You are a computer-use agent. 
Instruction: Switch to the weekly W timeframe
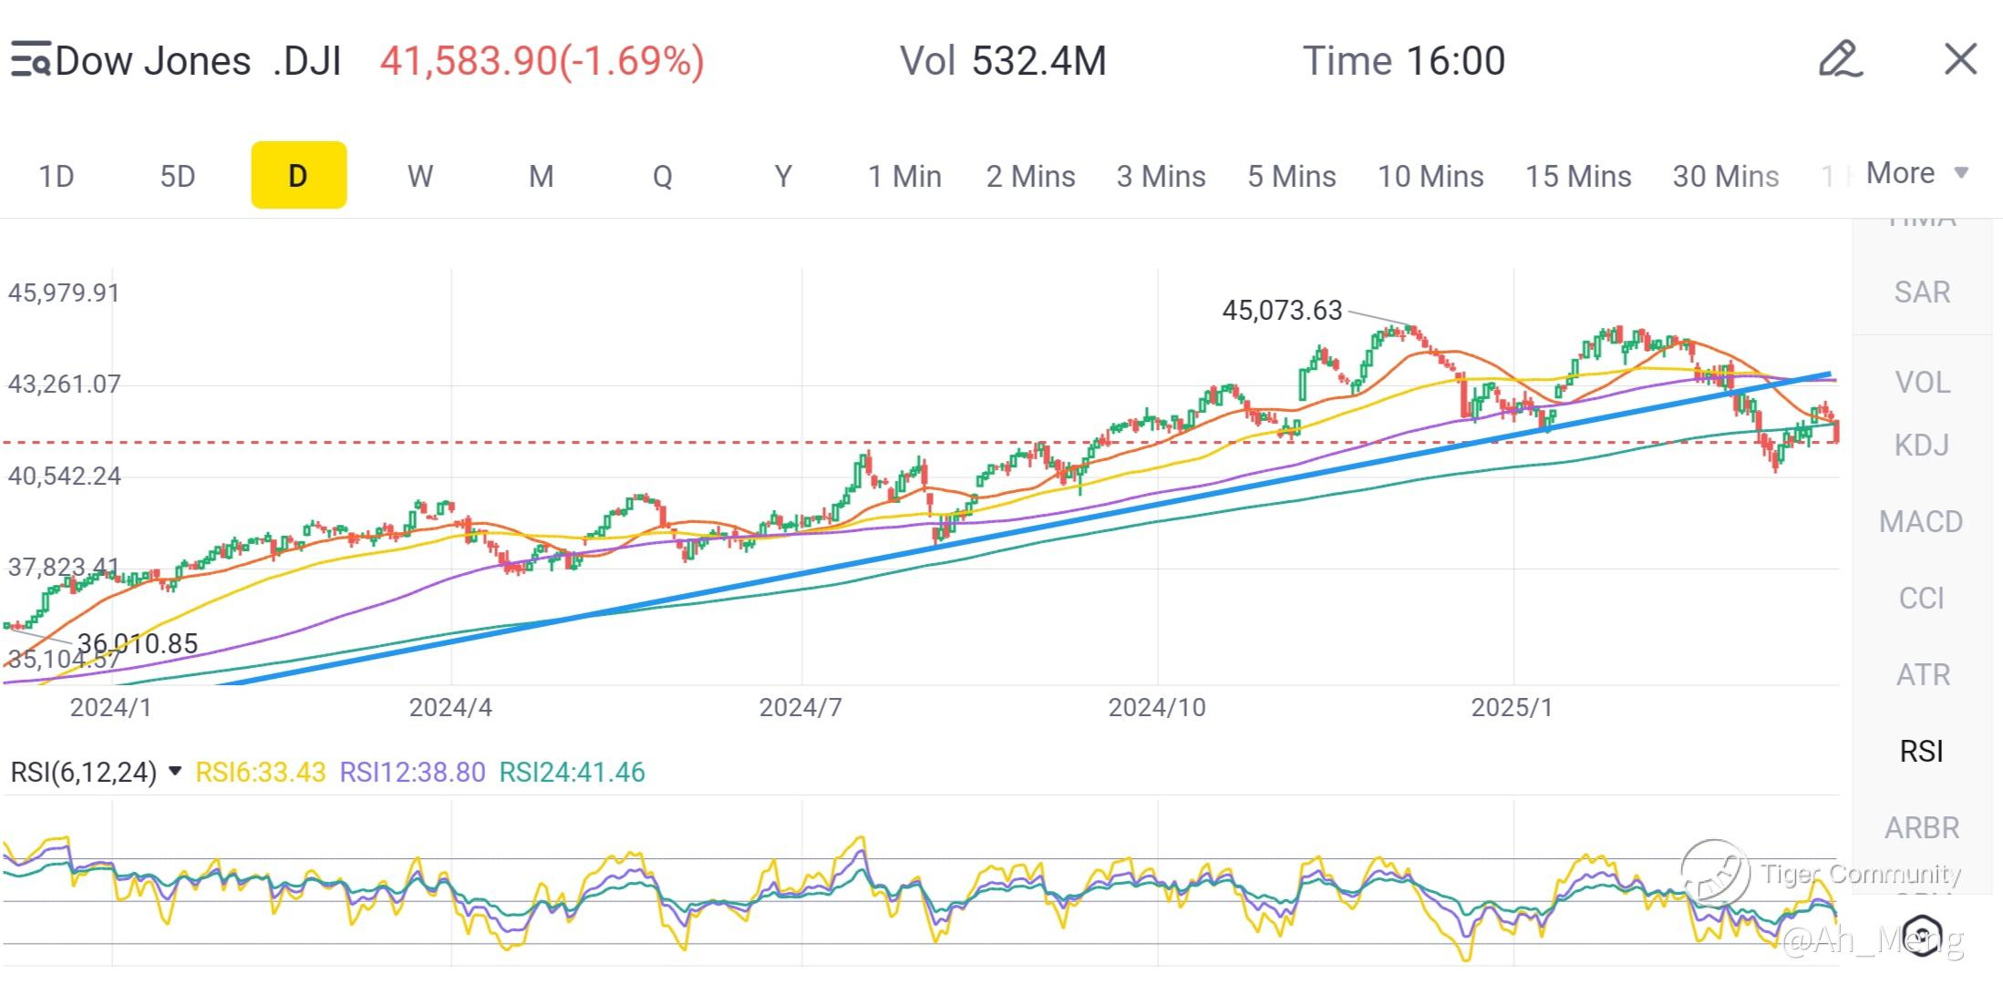[x=419, y=176]
